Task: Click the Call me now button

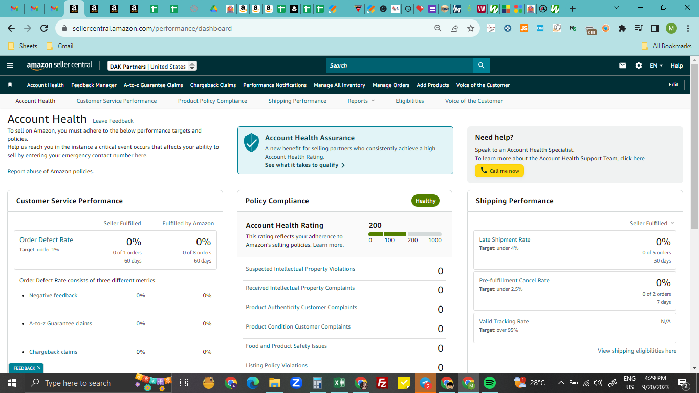Action: (499, 171)
